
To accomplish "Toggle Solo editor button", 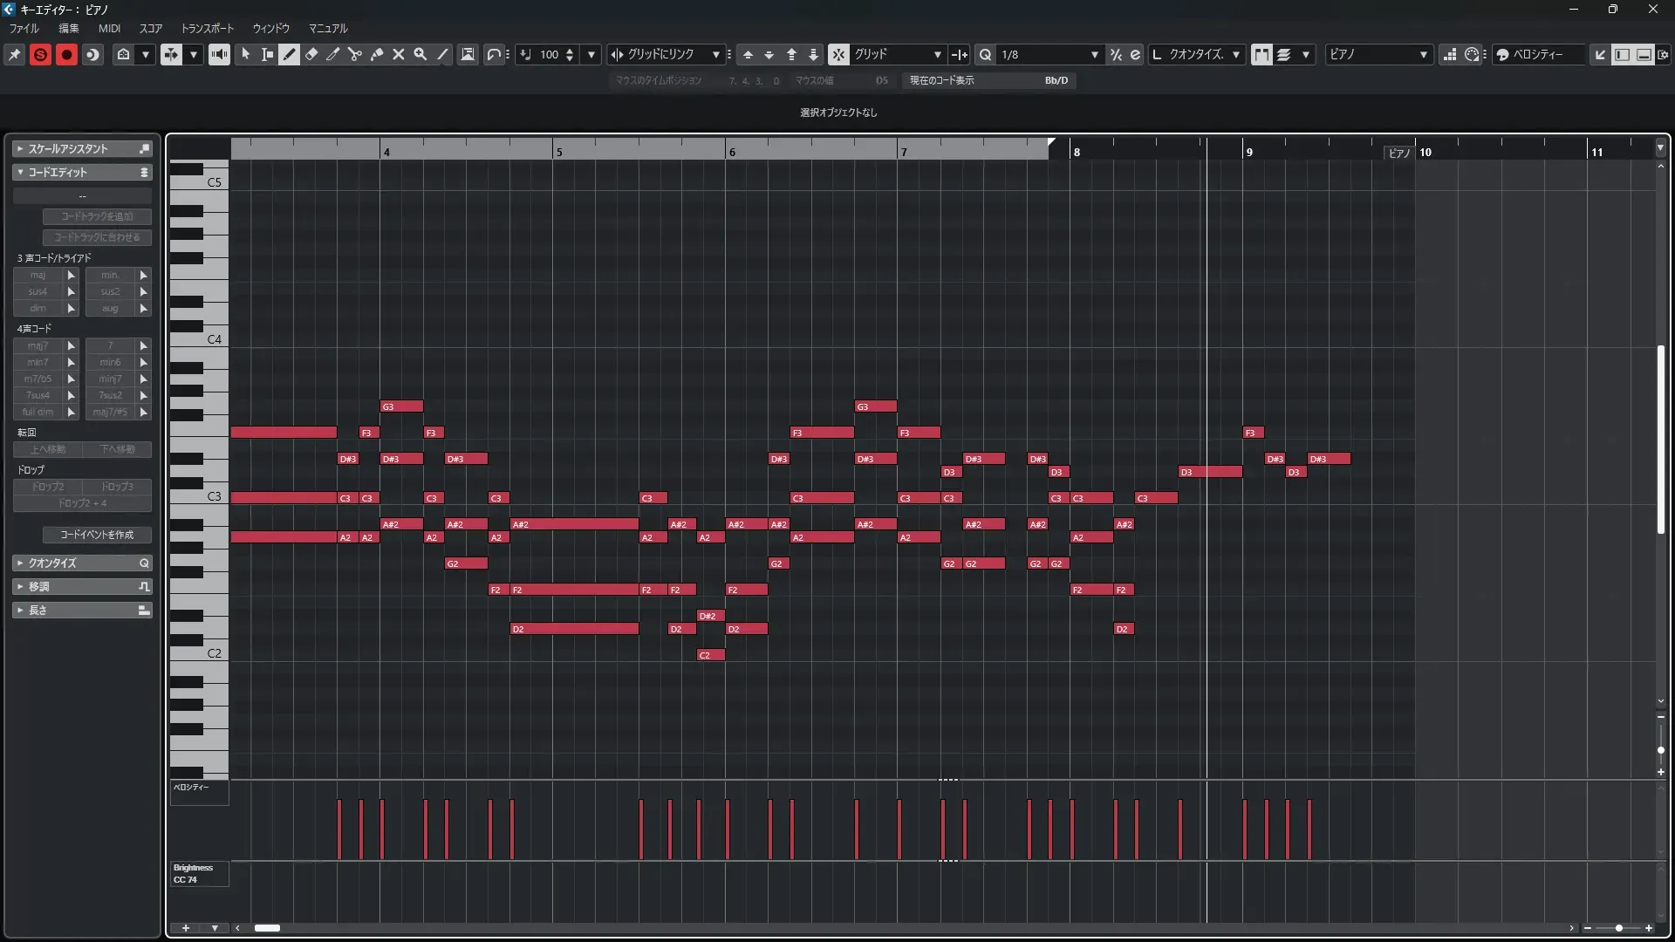I will (40, 54).
